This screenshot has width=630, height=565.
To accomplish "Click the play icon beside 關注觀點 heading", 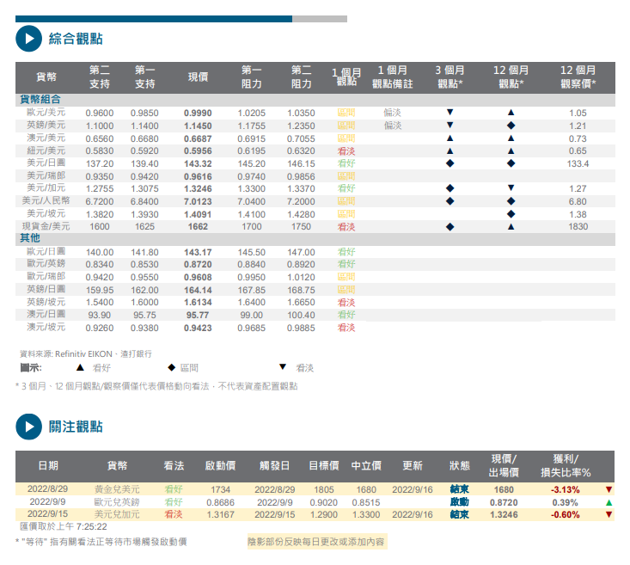I will point(28,427).
